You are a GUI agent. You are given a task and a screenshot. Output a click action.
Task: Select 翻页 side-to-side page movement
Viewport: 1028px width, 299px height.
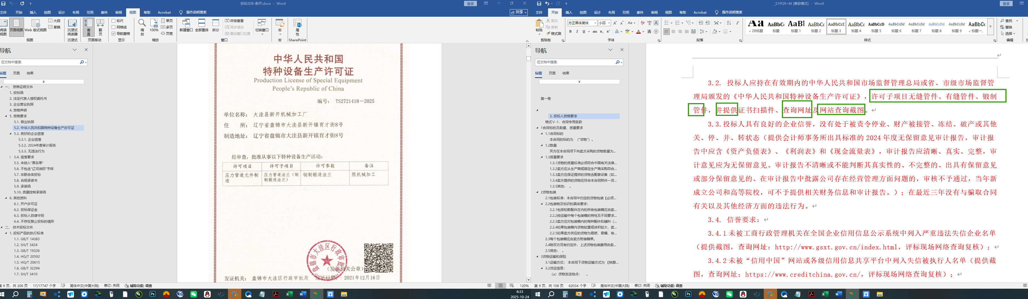(100, 27)
